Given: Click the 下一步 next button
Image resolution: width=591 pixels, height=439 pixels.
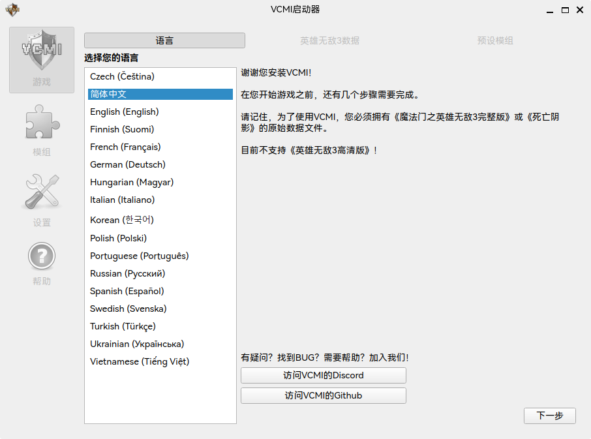Looking at the screenshot, I should coord(549,416).
